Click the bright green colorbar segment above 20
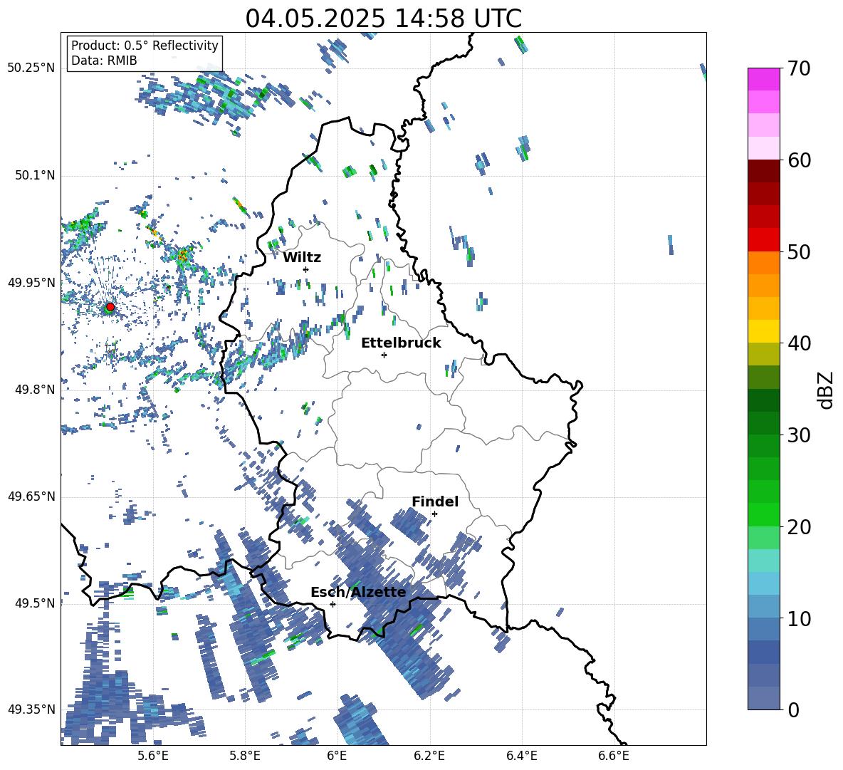This screenshot has height=770, width=843. (763, 514)
